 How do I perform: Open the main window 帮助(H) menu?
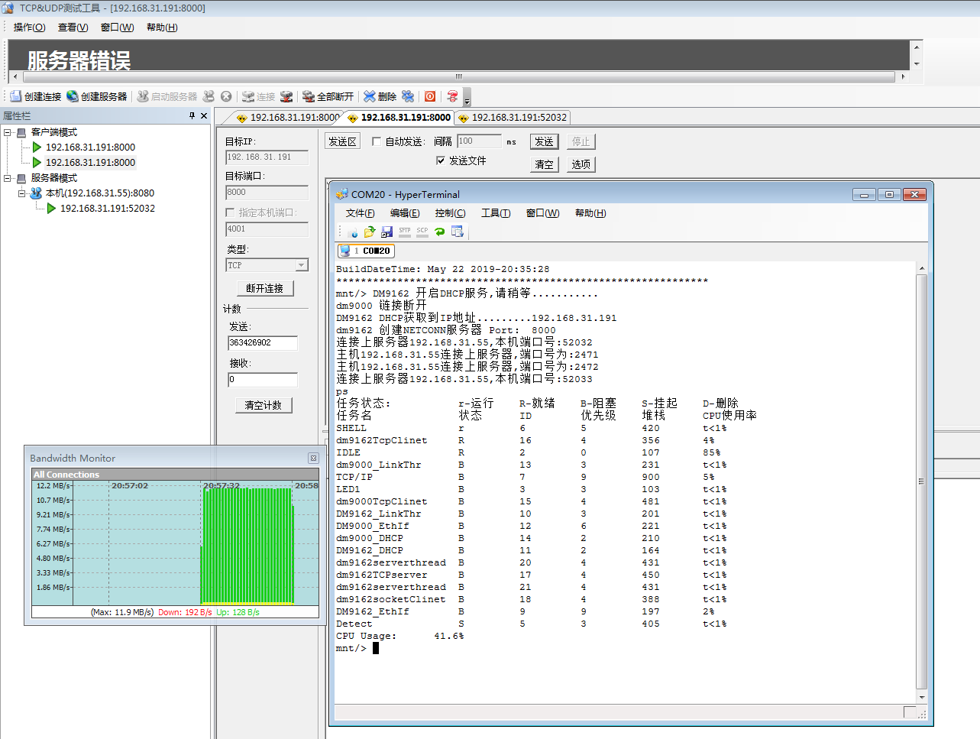pos(162,28)
